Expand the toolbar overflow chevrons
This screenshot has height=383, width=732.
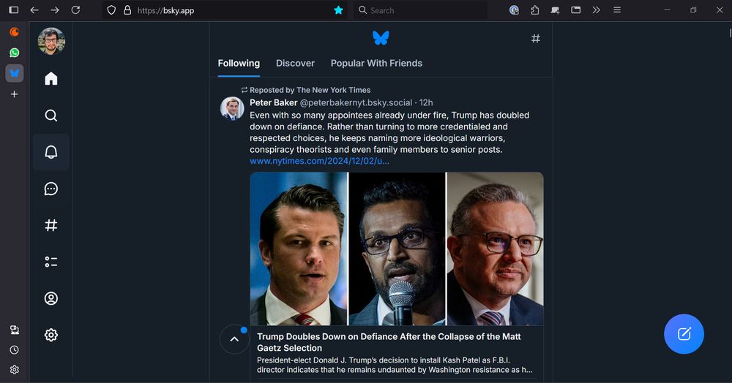tap(597, 10)
